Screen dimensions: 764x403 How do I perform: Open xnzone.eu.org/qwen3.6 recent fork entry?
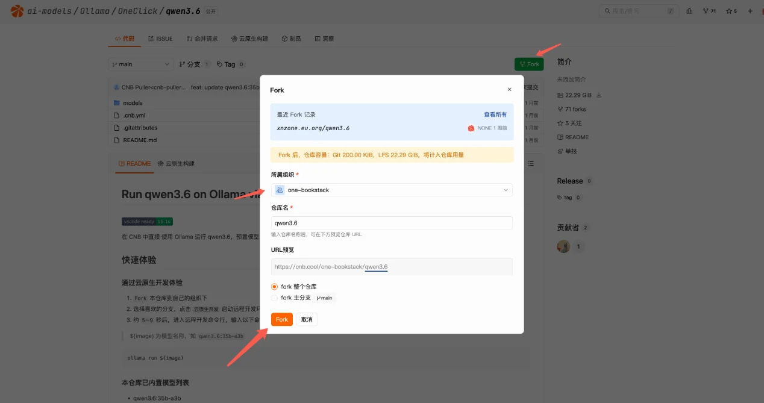[x=313, y=128]
